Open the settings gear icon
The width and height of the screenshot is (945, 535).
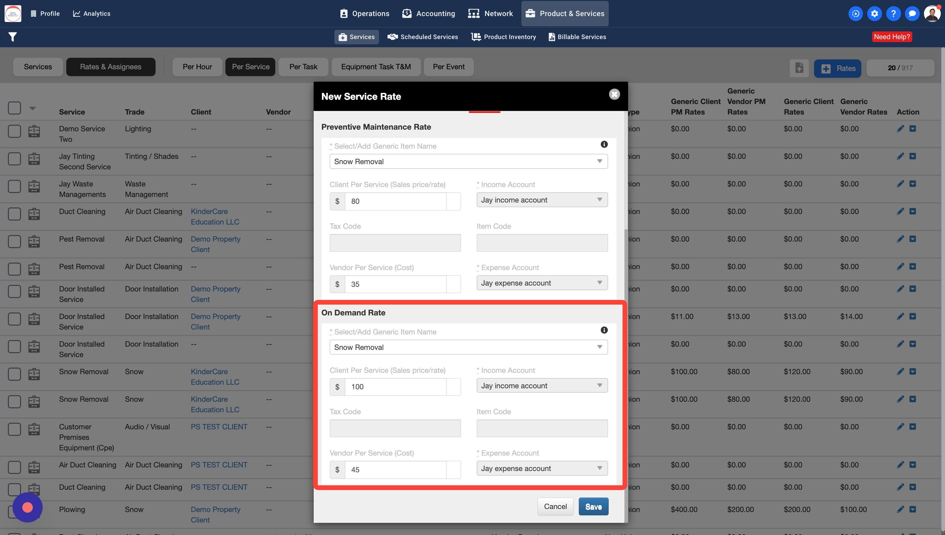874,13
